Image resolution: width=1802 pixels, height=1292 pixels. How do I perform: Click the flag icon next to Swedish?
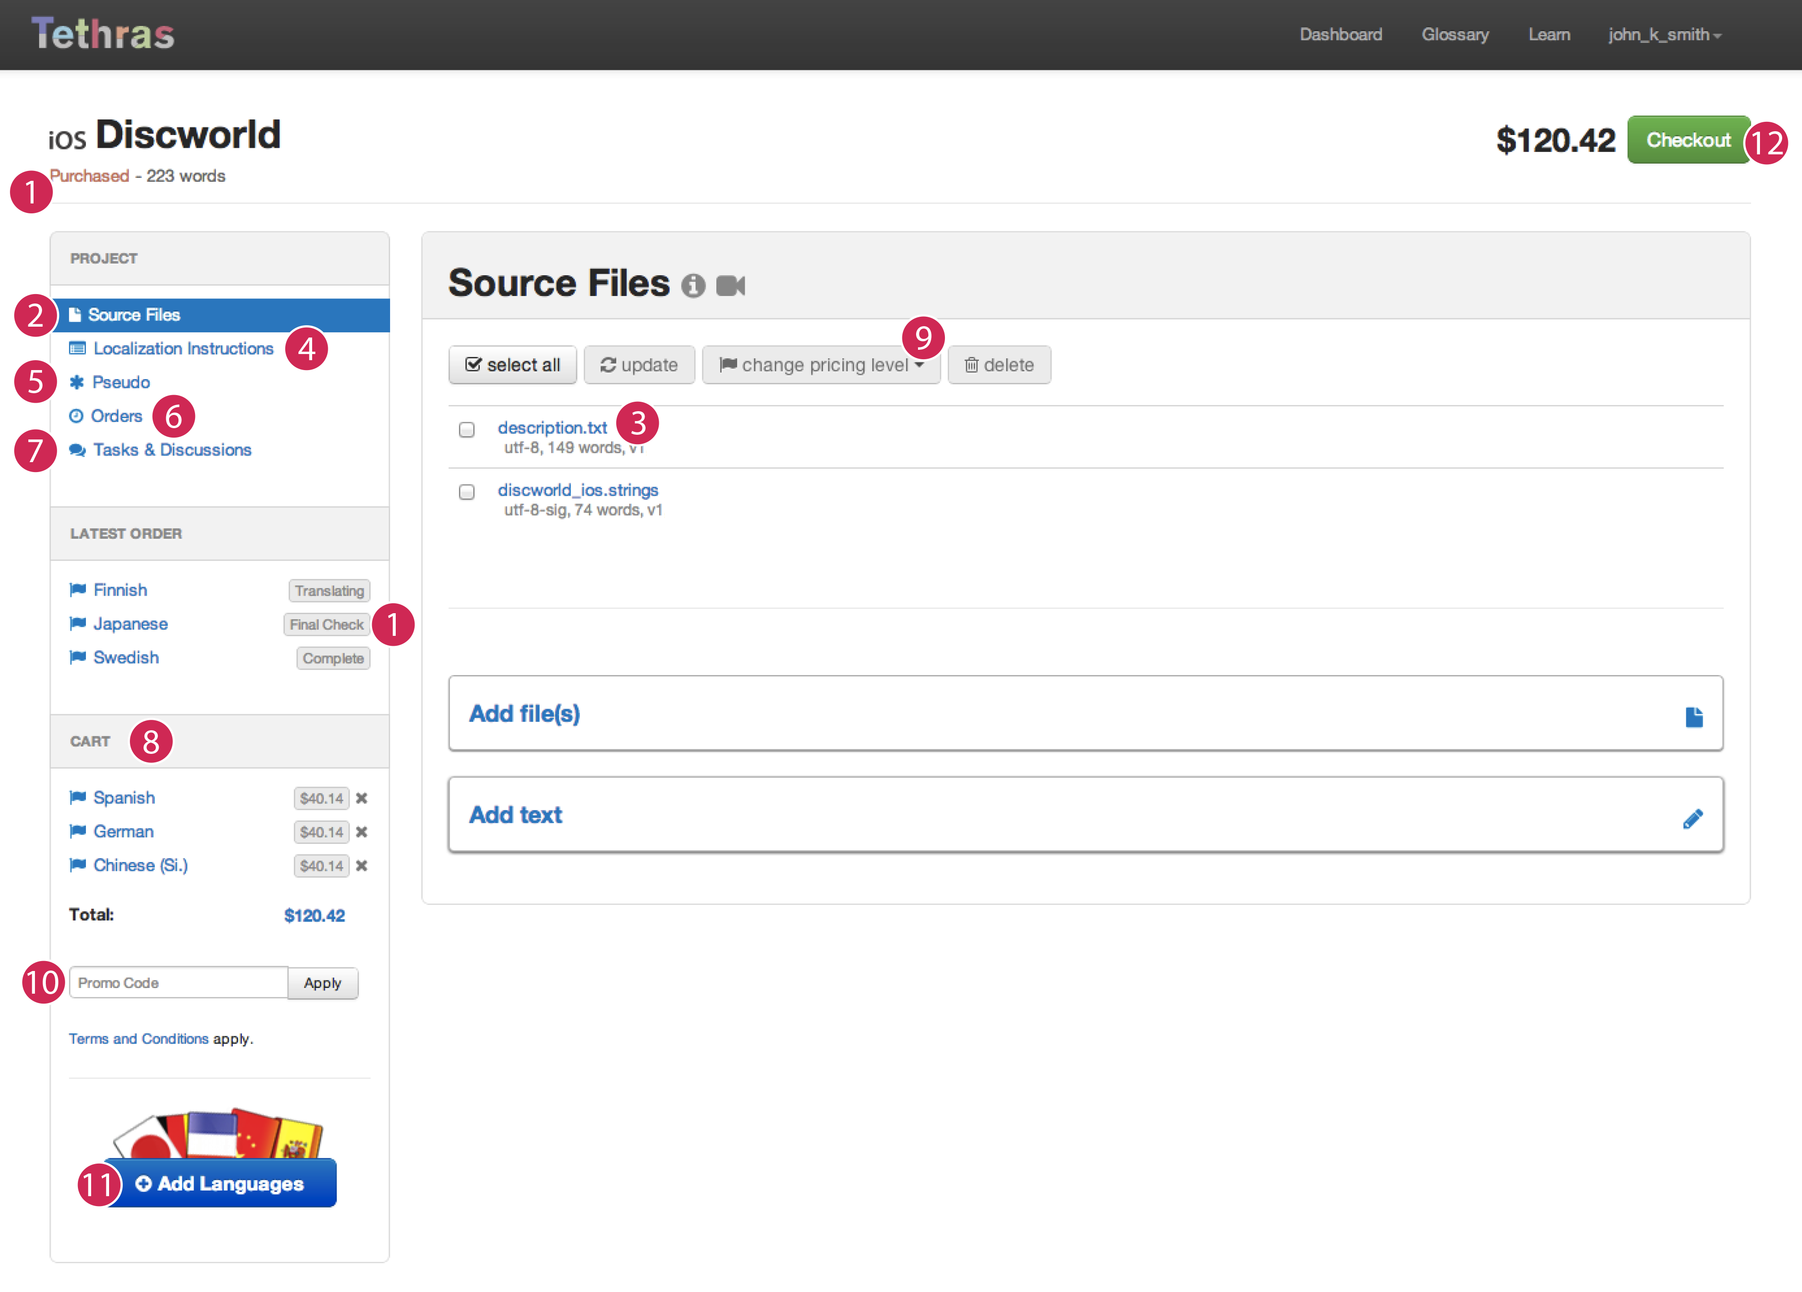point(78,657)
